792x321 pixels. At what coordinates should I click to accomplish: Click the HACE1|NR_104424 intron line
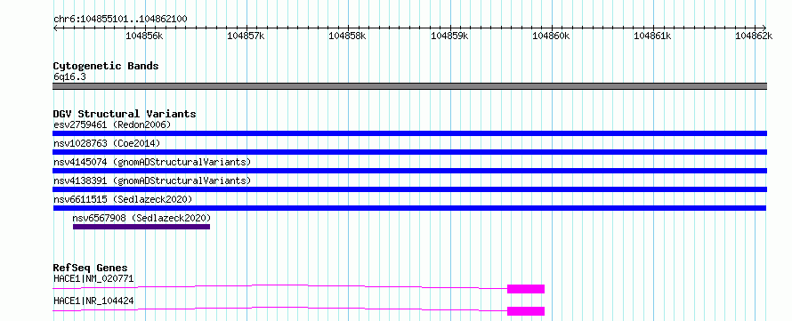[279, 309]
